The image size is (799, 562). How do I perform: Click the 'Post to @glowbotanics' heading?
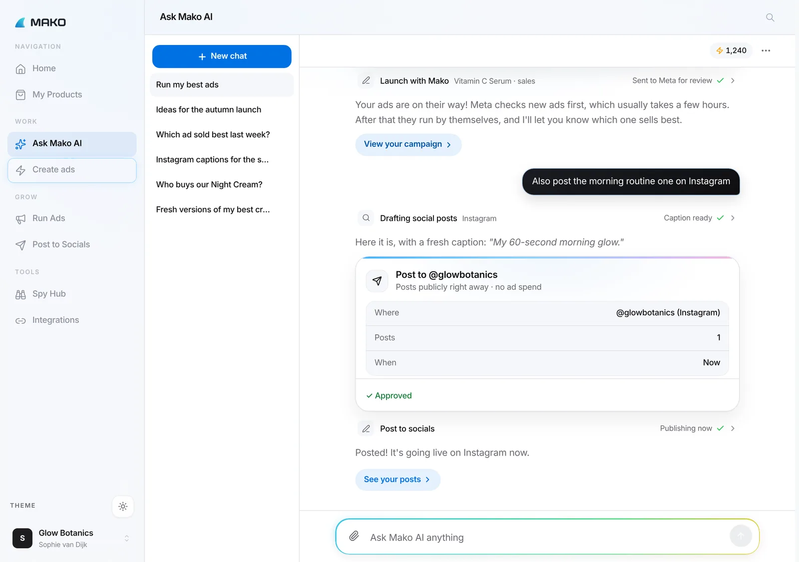coord(446,275)
